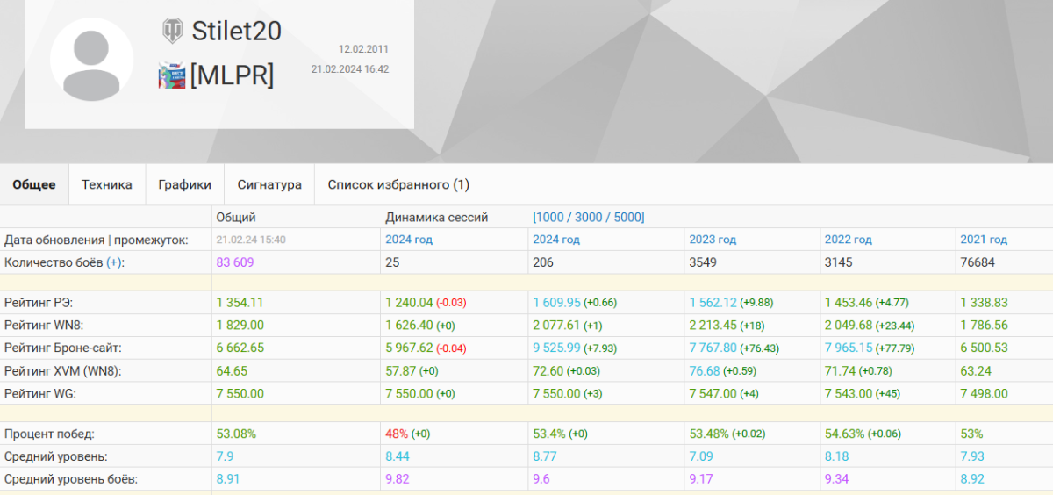Open the Техника tab
This screenshot has width=1053, height=495.
click(107, 184)
